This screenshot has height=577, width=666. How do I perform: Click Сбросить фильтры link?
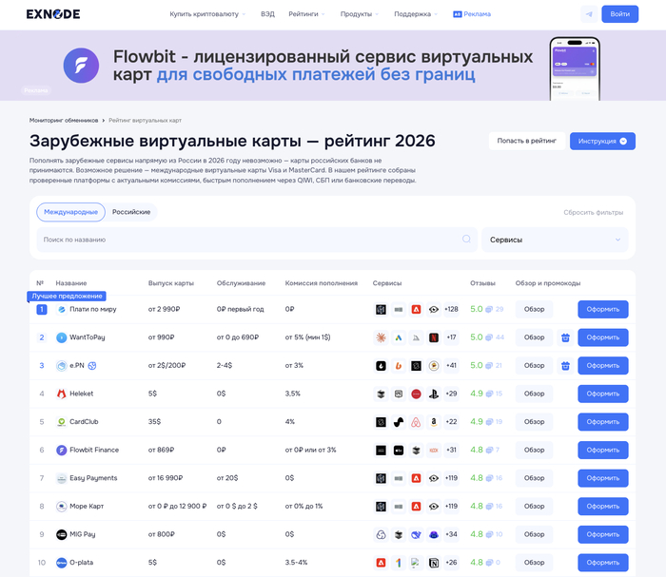pyautogui.click(x=594, y=213)
